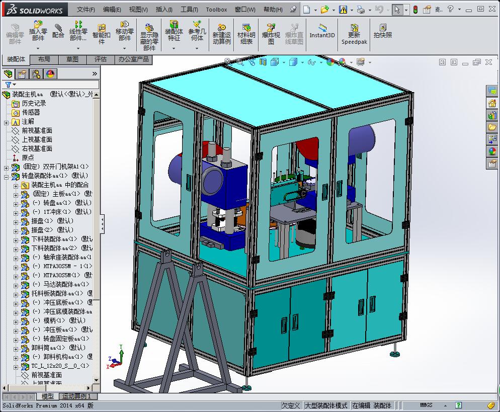
Task: Click Zoom to Fit in view toolbar
Action: click(x=228, y=61)
